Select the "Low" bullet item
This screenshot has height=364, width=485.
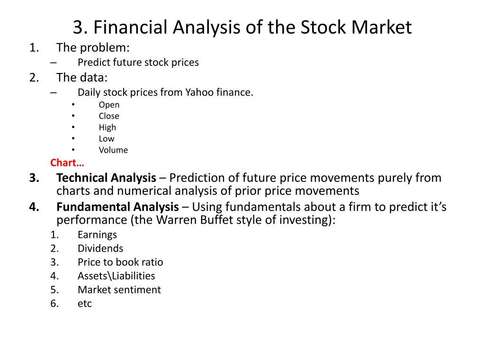pos(107,139)
